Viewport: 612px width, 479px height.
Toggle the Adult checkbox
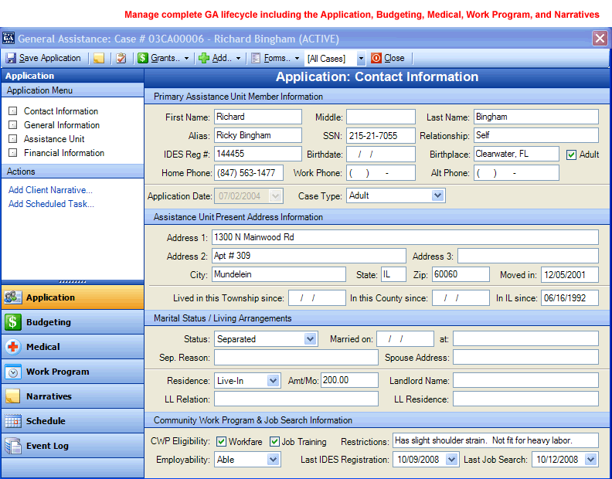tap(571, 155)
